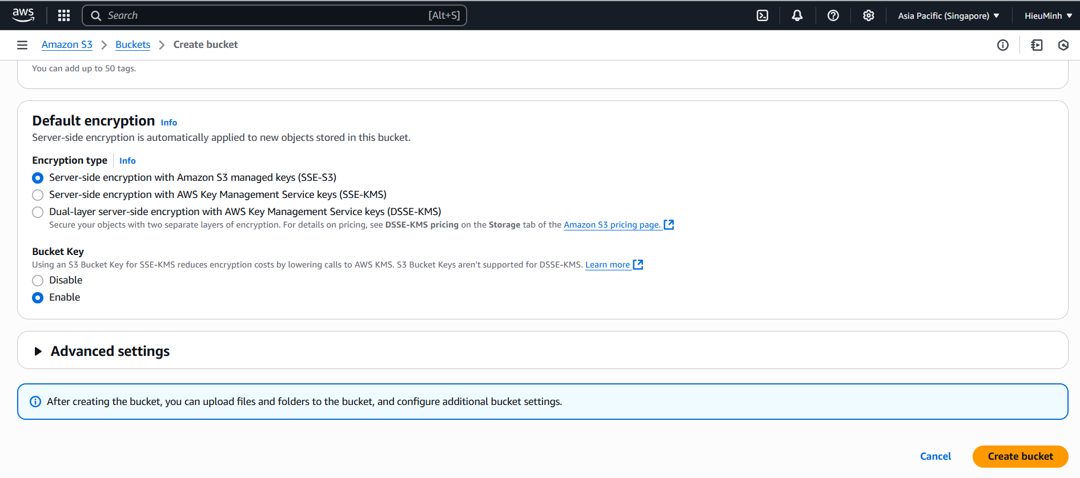Open the Asia Pacific (Singapore) region dropdown
1080x478 pixels.
949,16
